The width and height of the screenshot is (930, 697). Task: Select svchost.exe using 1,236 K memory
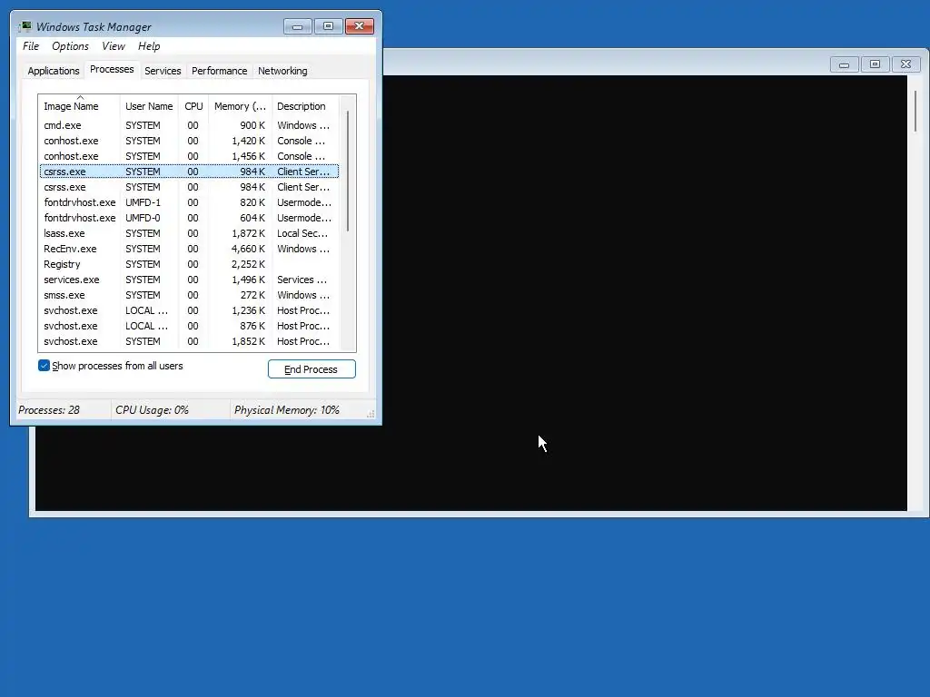coord(189,310)
